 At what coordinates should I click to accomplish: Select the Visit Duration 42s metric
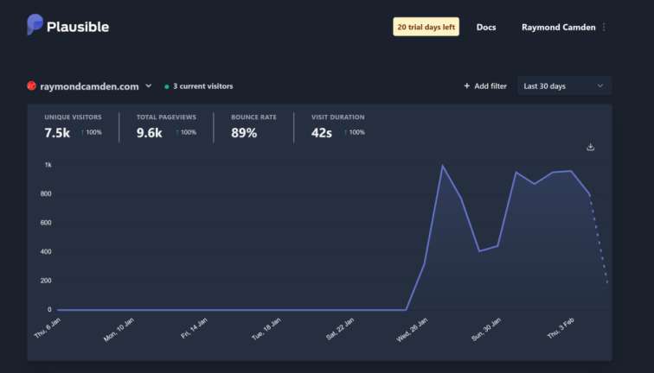338,128
